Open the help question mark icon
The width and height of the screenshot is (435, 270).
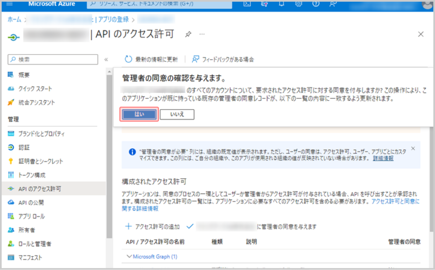click(316, 4)
